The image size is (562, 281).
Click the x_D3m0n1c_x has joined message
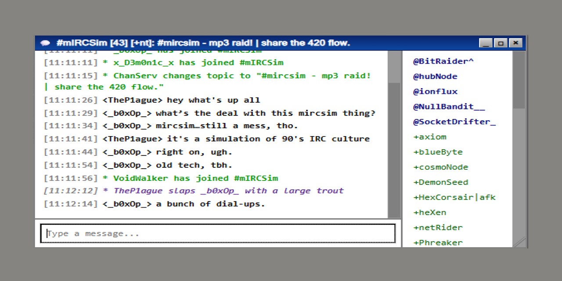click(163, 62)
